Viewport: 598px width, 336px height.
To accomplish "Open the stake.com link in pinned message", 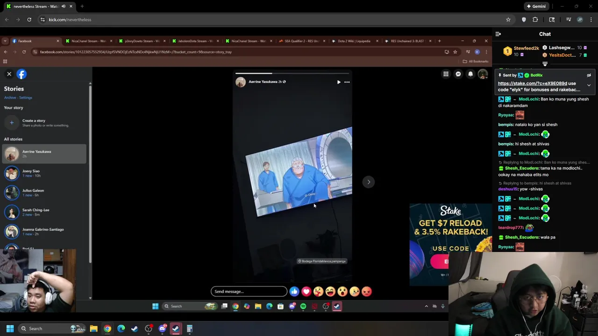I will coord(533,84).
